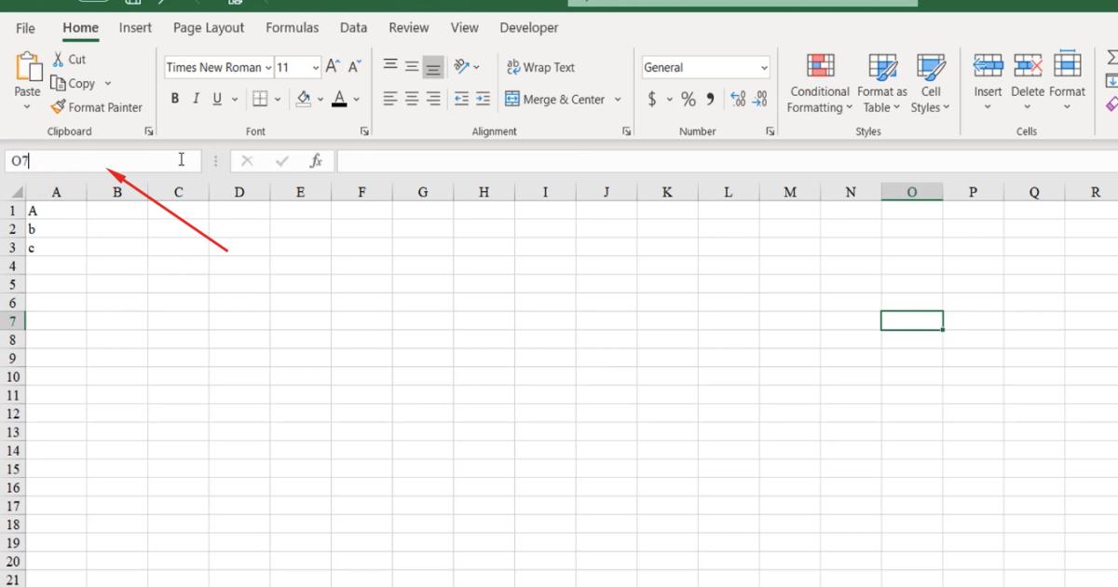Apply Percent Style number formatting
1118x587 pixels.
689,98
